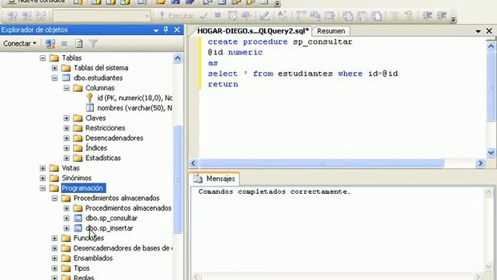Click the increase indent icon
This screenshot has height=280, width=497.
(x=442, y=16)
